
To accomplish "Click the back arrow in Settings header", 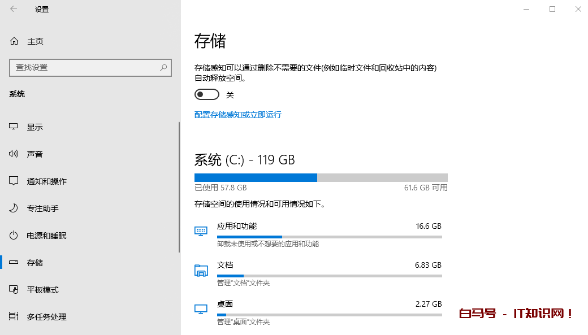I will (14, 9).
